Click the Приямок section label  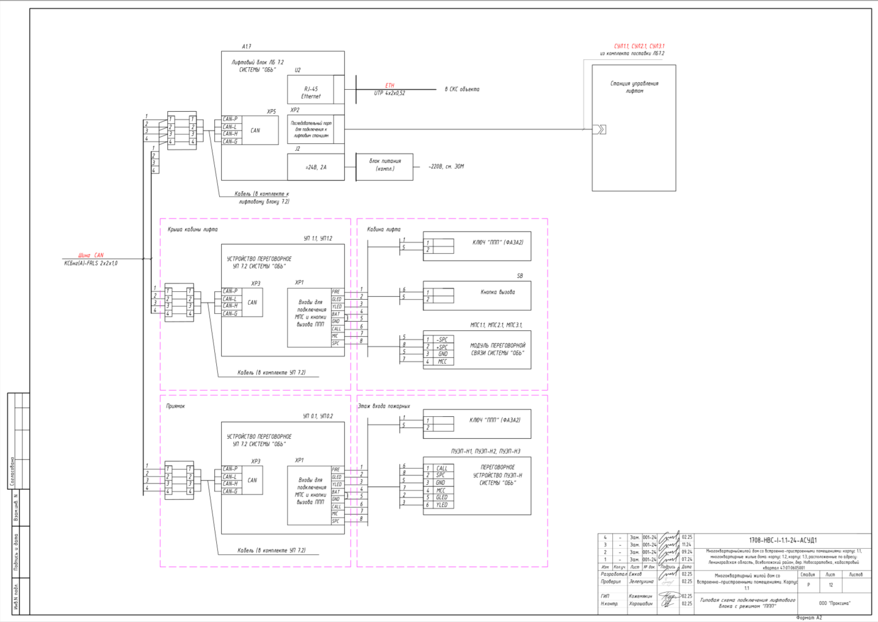175,406
